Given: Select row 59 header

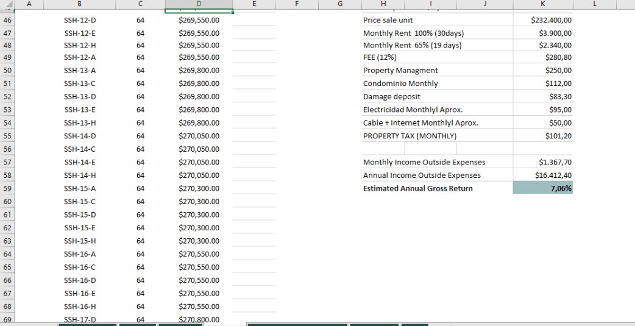Looking at the screenshot, I should [x=7, y=188].
